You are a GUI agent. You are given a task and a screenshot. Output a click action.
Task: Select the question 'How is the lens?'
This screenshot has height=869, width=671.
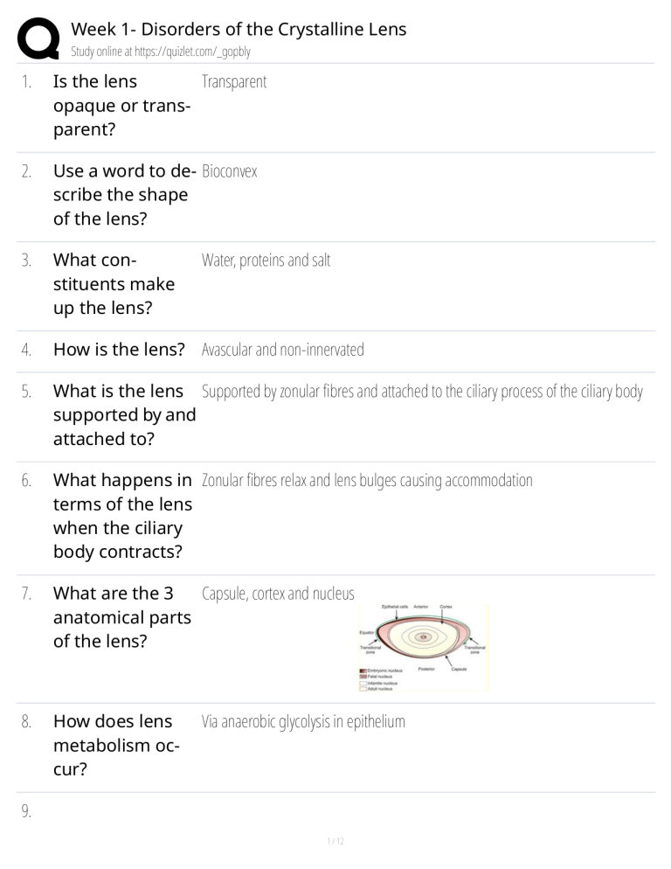(x=119, y=350)
